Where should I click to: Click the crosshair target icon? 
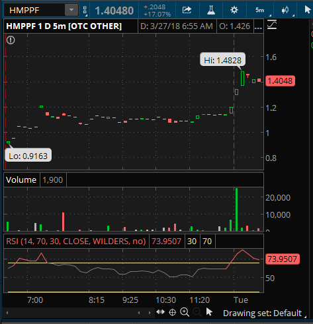pyautogui.click(x=173, y=312)
